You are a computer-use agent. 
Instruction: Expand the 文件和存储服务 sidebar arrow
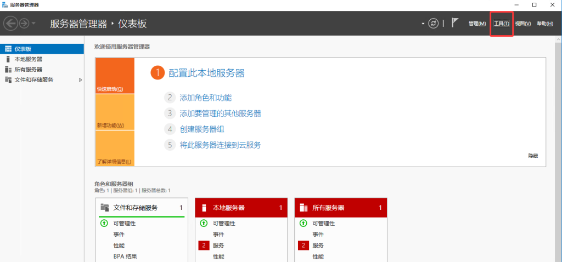click(x=81, y=80)
